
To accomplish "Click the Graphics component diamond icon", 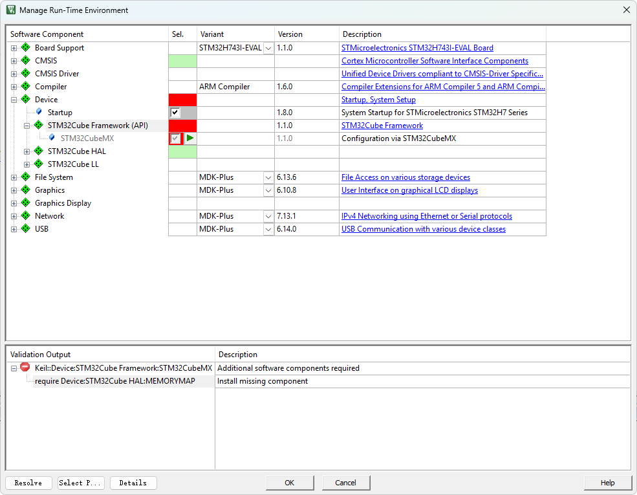I will (26, 190).
